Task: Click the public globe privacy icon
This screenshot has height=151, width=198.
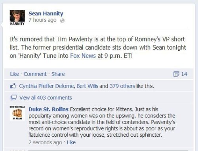Action: (x=62, y=21)
